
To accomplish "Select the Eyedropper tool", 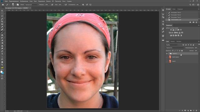I will [2, 27].
